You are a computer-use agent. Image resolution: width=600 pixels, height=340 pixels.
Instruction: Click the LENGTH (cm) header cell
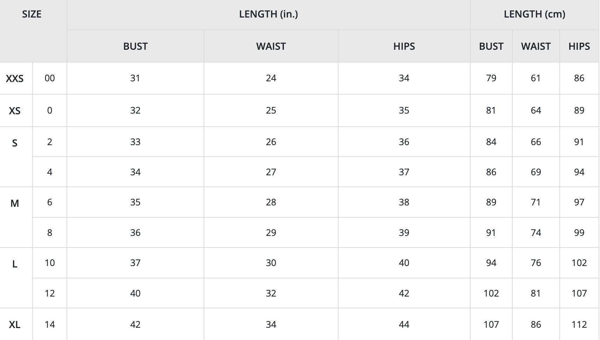pos(534,14)
